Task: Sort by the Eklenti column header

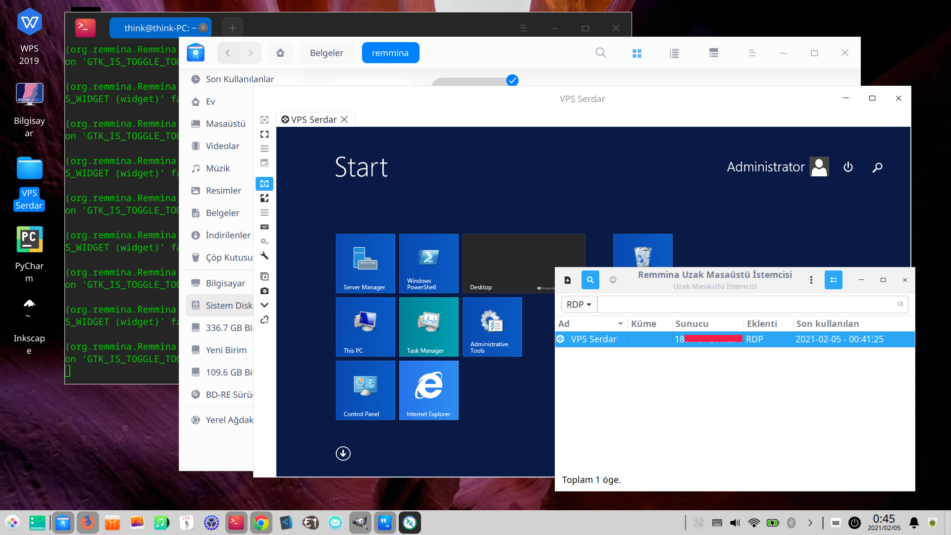Action: pyautogui.click(x=768, y=323)
